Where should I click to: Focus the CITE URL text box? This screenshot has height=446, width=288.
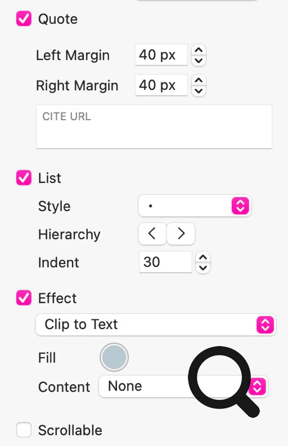(x=154, y=126)
